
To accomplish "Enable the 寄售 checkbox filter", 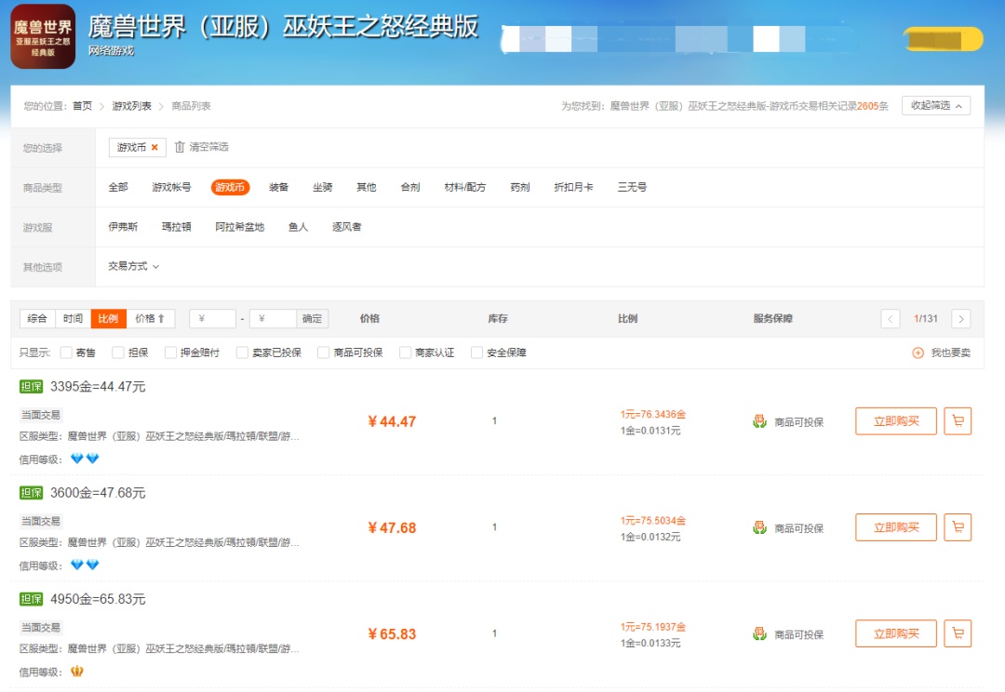I will coord(66,353).
